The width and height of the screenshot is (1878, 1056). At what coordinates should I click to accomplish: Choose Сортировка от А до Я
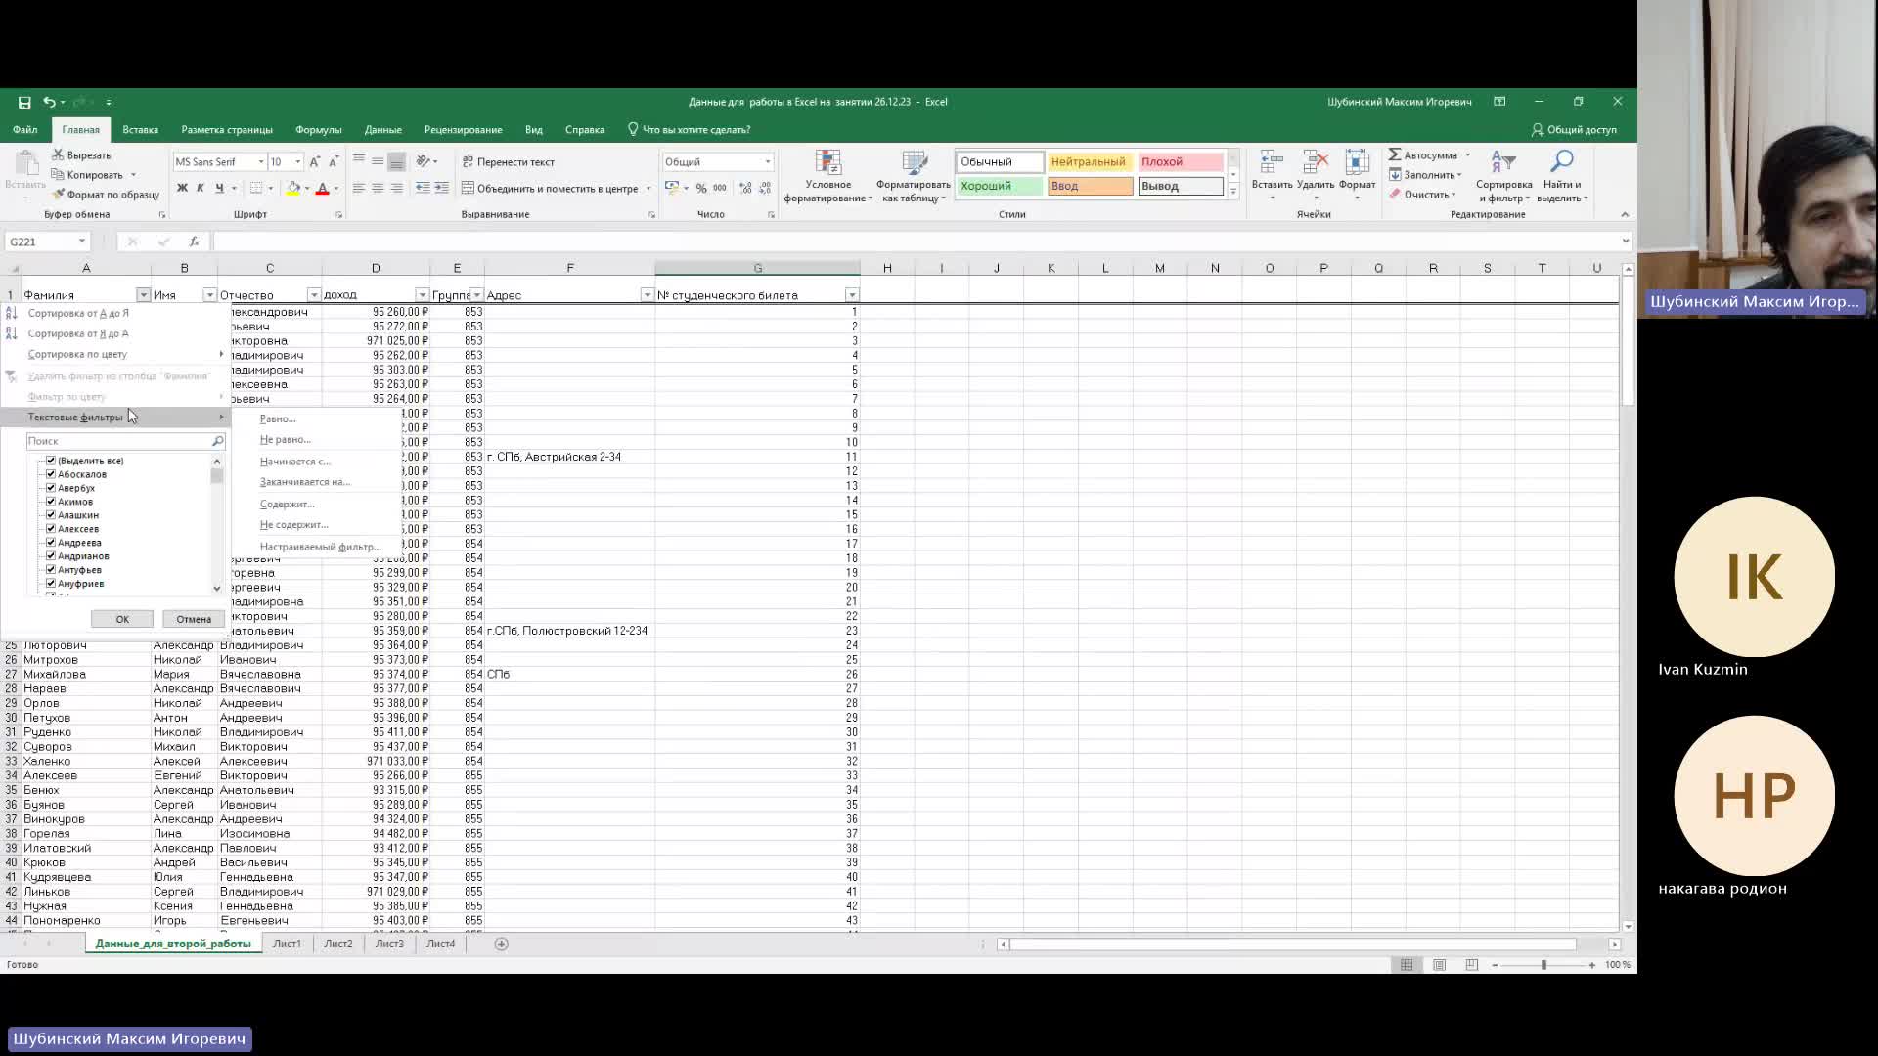coord(78,313)
